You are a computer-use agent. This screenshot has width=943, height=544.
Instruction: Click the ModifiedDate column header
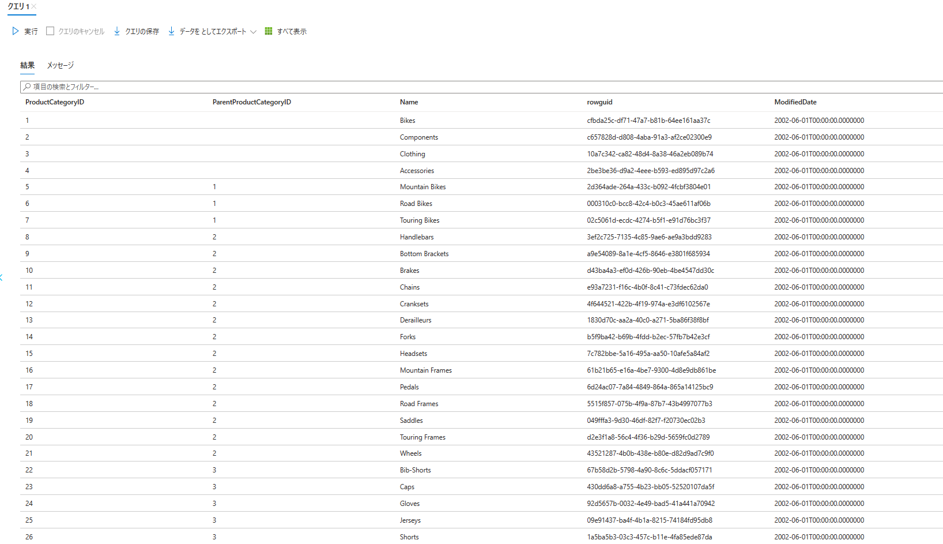(x=795, y=102)
